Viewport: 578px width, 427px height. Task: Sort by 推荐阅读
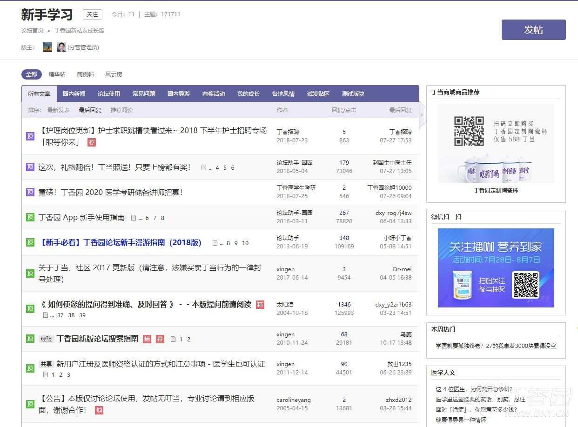(x=121, y=110)
